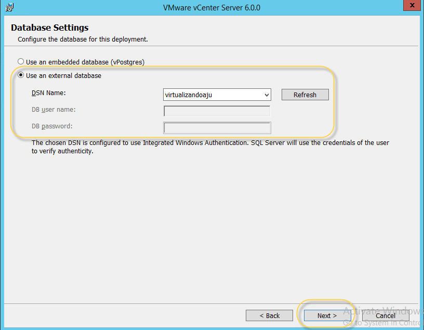Click the DB password label
424x330 pixels.
(52, 126)
